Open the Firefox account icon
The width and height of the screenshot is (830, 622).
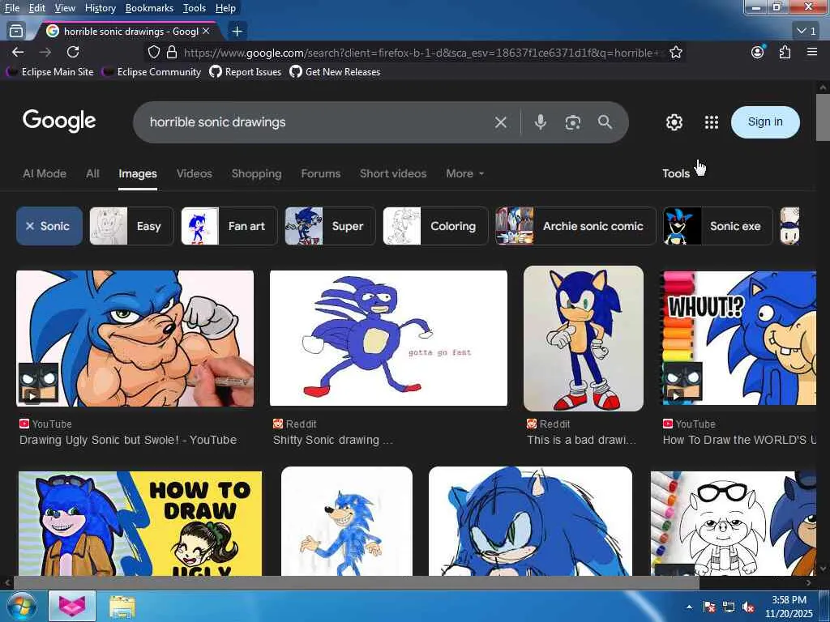point(758,52)
